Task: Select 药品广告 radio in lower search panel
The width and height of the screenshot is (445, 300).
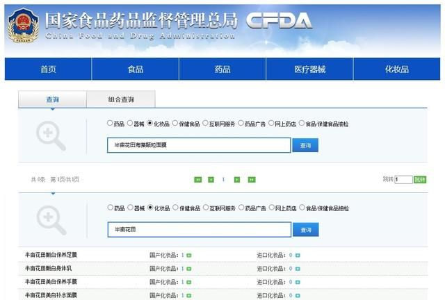Action: [x=241, y=208]
